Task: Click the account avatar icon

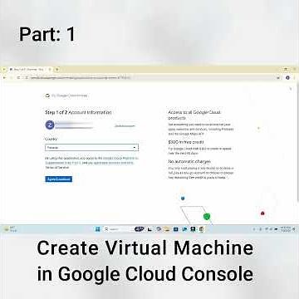Action: pyautogui.click(x=50, y=125)
